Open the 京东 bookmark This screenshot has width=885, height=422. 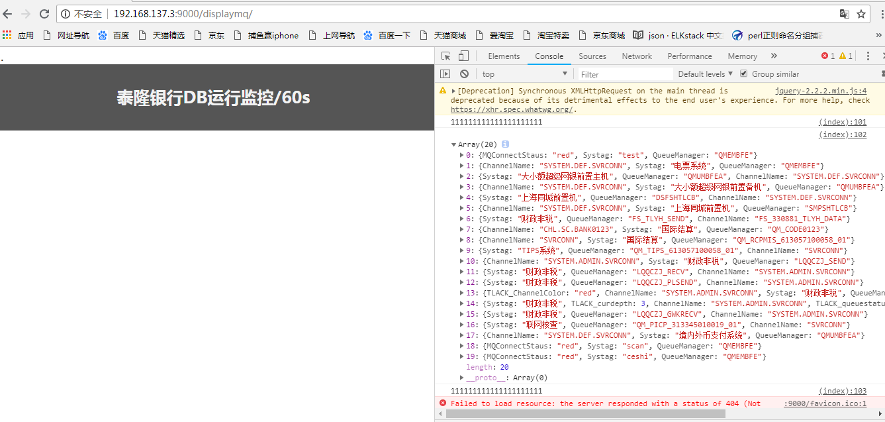point(209,35)
